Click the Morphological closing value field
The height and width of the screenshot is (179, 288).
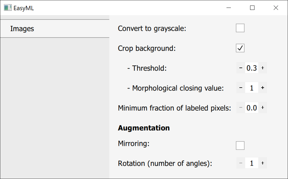[x=252, y=88]
